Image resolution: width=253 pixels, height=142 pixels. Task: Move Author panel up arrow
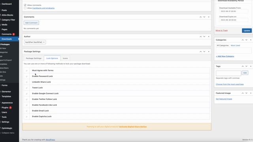[x=200, y=37]
